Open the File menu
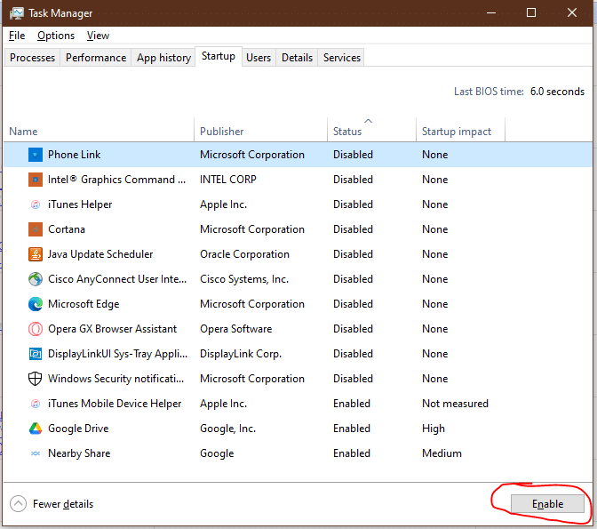Image resolution: width=597 pixels, height=529 pixels. click(x=17, y=36)
